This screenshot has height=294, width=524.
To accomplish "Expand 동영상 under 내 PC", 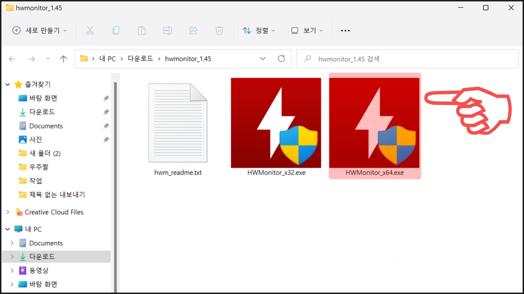I will (12, 270).
